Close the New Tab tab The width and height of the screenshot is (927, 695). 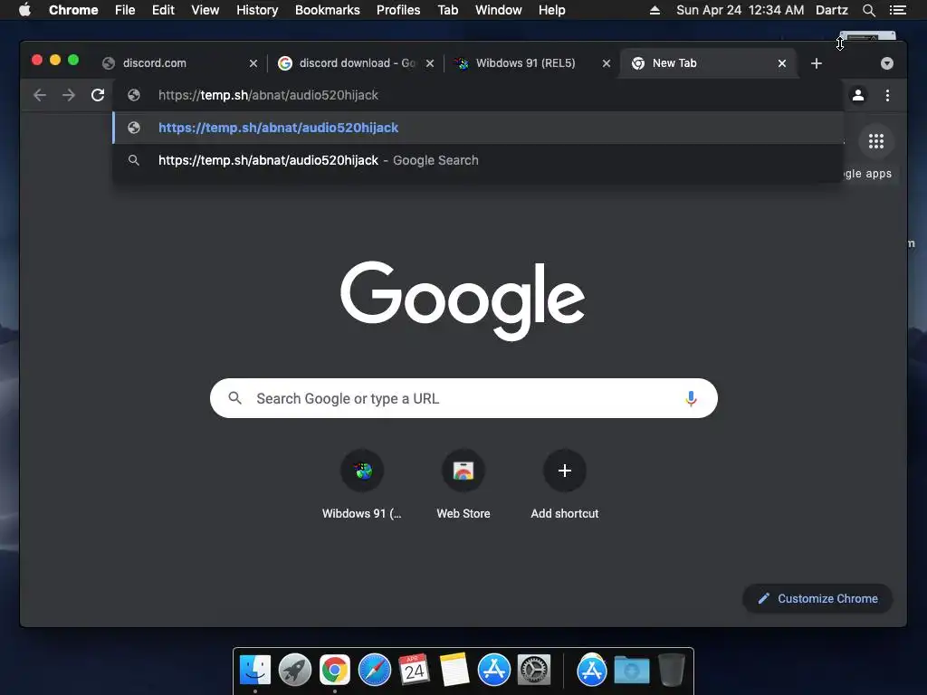point(781,63)
